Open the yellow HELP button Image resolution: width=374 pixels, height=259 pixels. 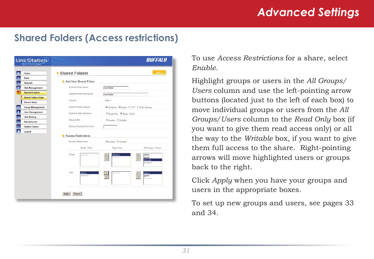pyautogui.click(x=159, y=72)
